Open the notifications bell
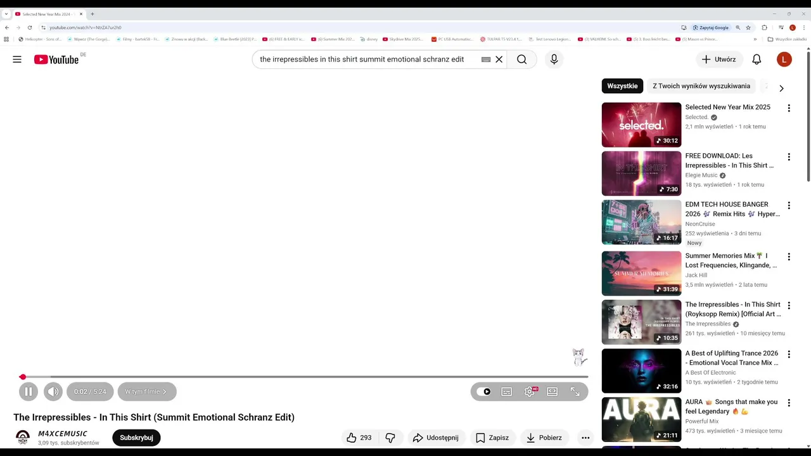Image resolution: width=811 pixels, height=456 pixels. pos(757,60)
